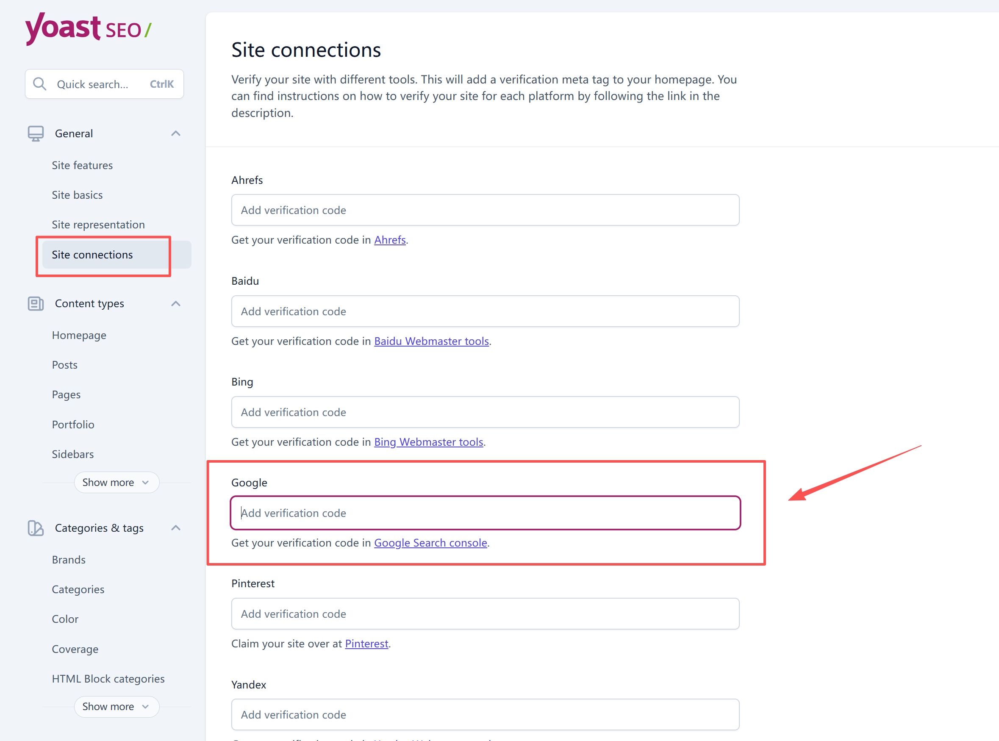Expand Show more under Content types
This screenshot has width=999, height=741.
(x=116, y=482)
